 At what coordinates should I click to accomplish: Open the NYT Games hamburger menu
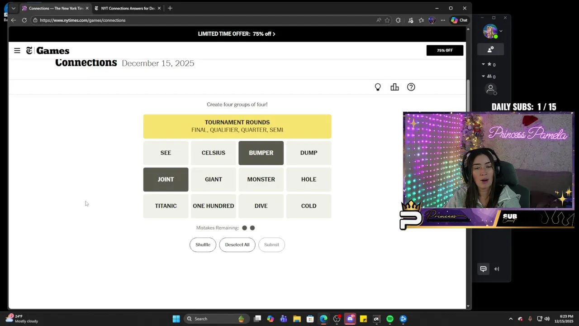pyautogui.click(x=17, y=51)
